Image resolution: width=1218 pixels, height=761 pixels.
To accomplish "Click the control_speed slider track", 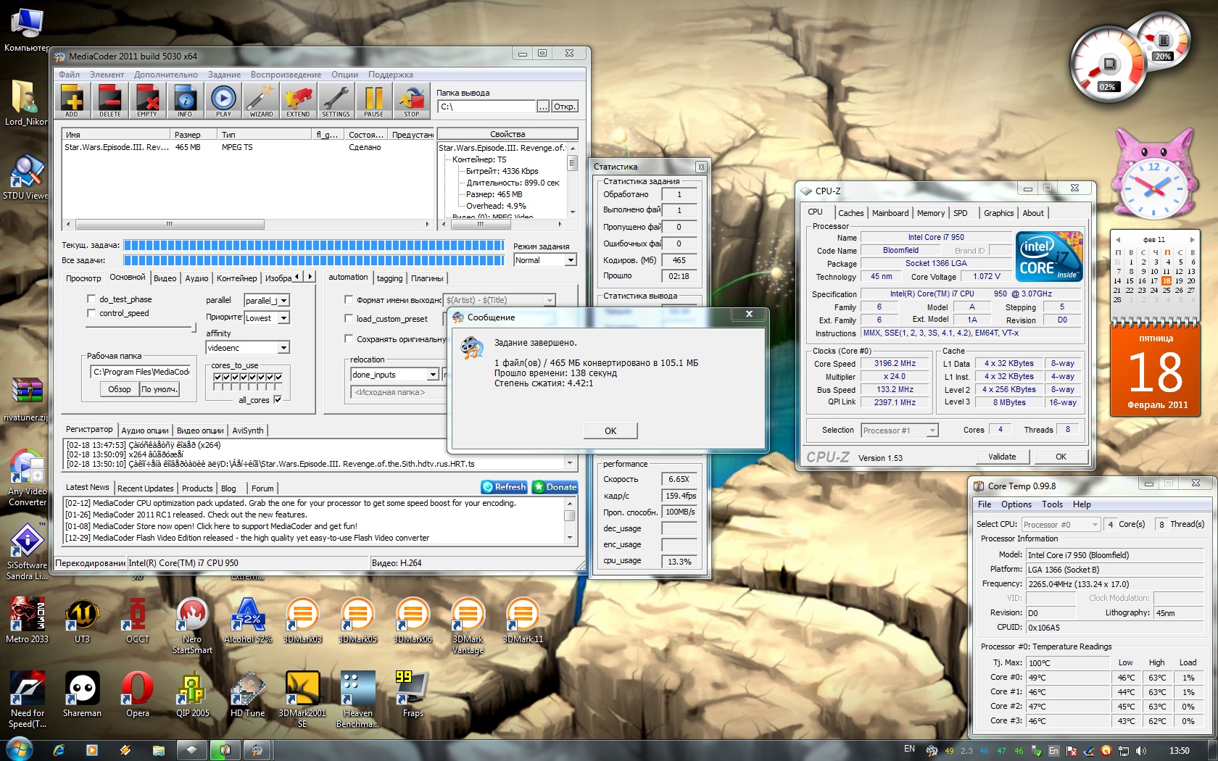I will coord(141,328).
